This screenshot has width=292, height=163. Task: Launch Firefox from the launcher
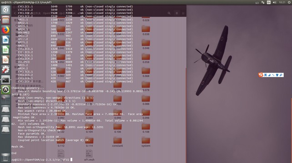[x=5, y=30]
